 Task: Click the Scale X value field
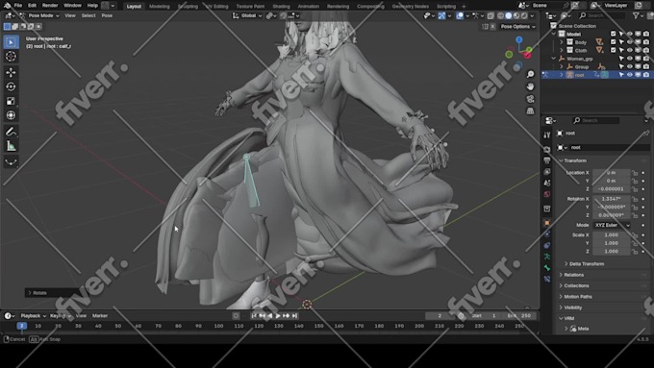pos(611,235)
